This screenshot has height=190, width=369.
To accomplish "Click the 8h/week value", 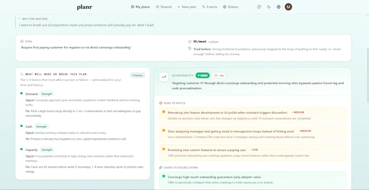I will click(200, 41).
